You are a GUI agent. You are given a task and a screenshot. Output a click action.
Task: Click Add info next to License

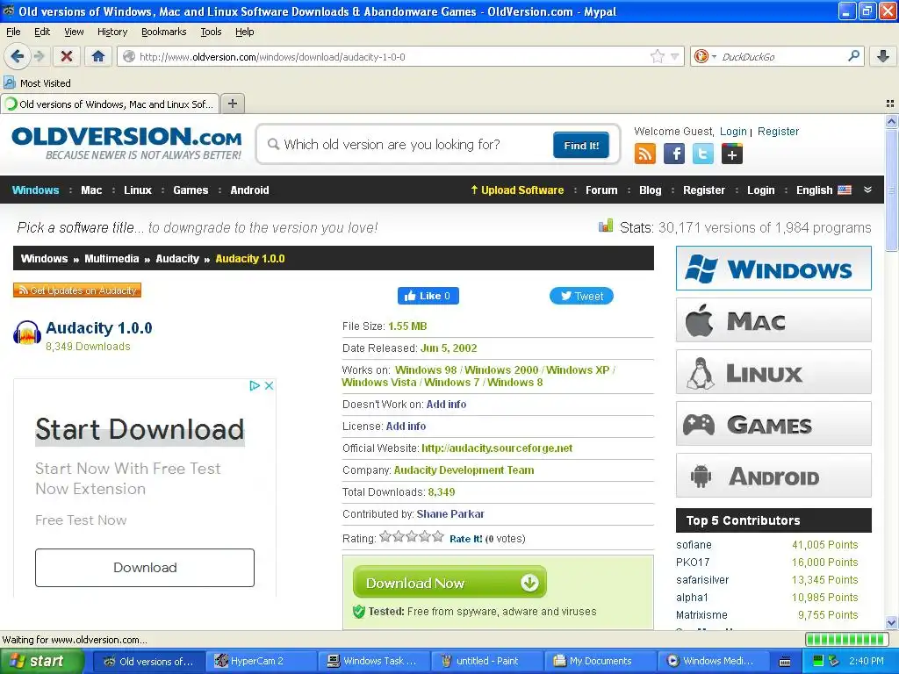[x=406, y=426]
